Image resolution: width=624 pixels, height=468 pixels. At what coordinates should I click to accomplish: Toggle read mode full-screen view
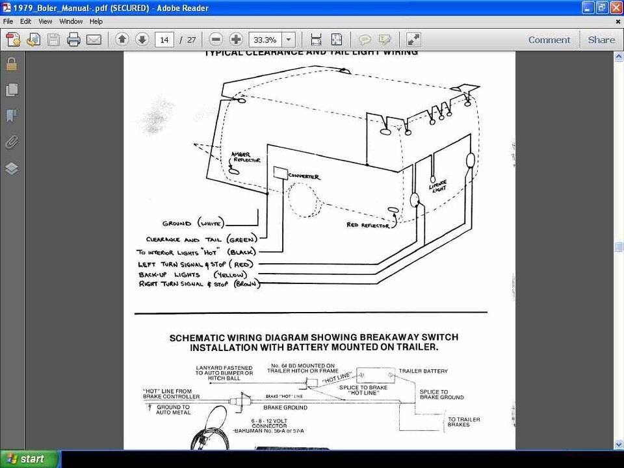[x=413, y=40]
